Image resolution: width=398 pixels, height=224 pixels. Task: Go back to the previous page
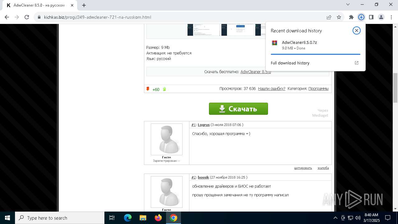tap(7, 17)
